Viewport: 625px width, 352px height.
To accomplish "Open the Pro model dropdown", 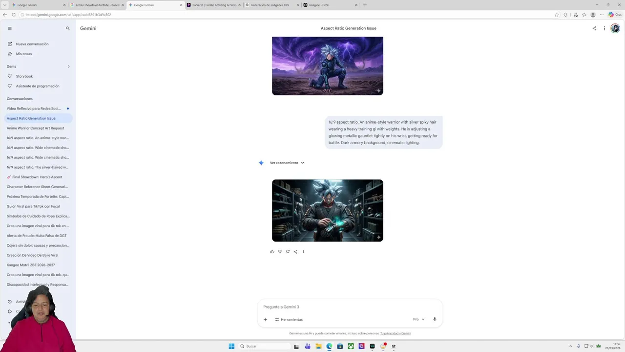I will [x=418, y=319].
